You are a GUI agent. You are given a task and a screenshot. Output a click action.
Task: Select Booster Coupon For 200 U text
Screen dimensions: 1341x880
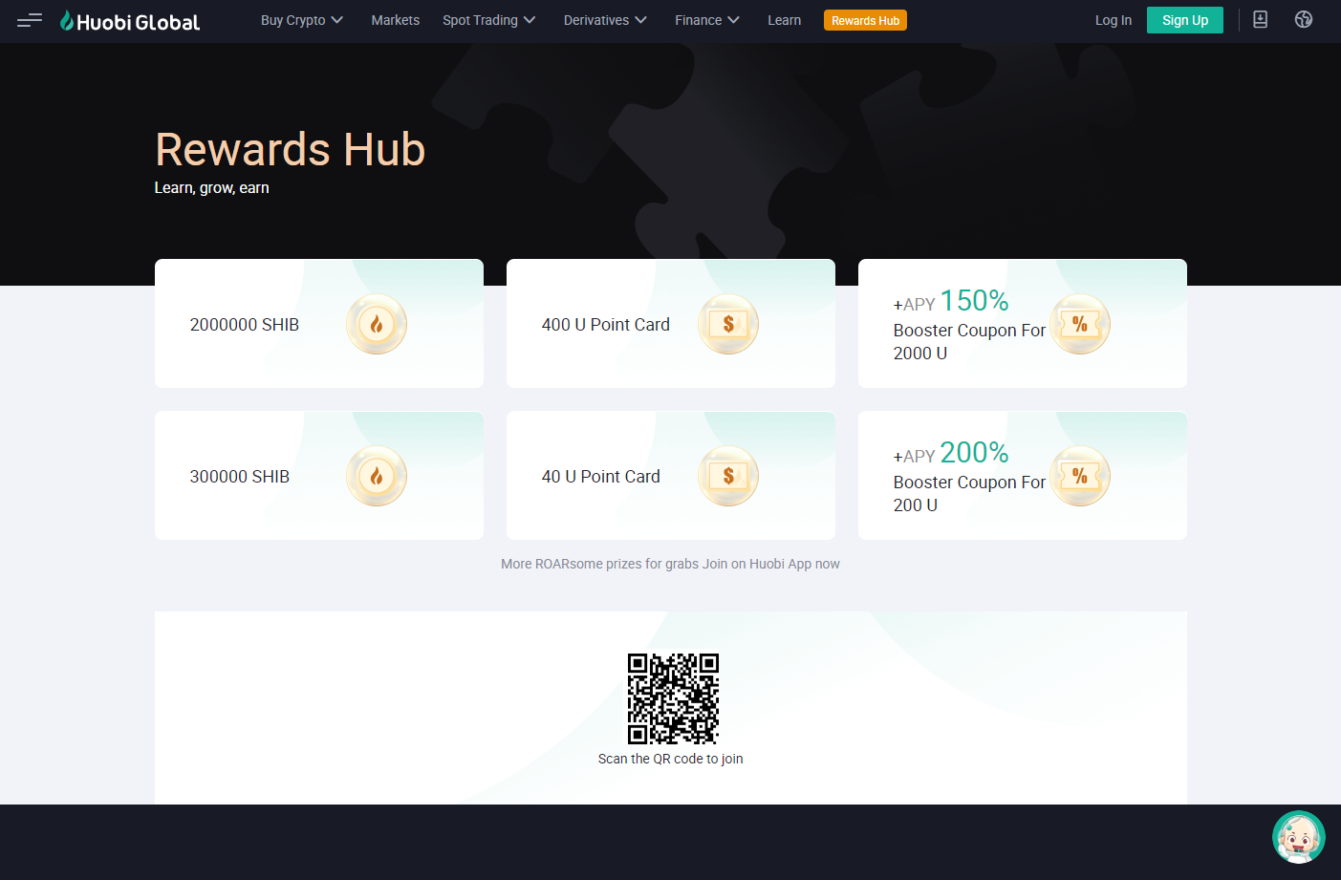point(969,494)
